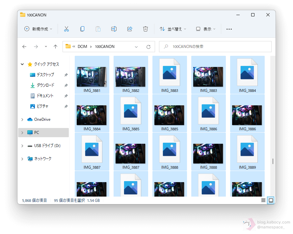Viewport: 293px width, 234px height.
Task: Click the Cut scissors icon
Action: tap(67, 29)
